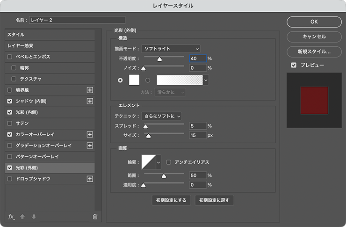Click plus icon next to カラーオーバーレイ
This screenshot has height=227, width=346.
click(90, 134)
